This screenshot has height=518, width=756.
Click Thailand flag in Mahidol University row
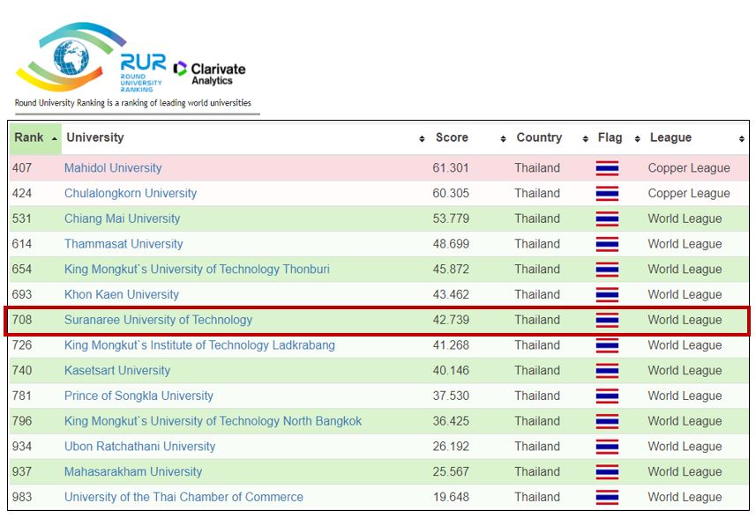pos(607,168)
